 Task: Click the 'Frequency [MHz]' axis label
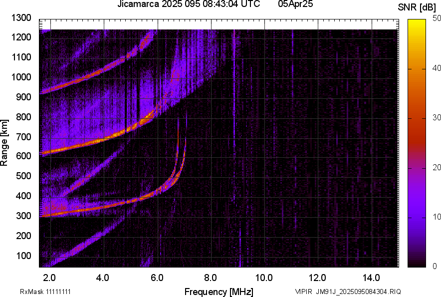click(x=219, y=292)
